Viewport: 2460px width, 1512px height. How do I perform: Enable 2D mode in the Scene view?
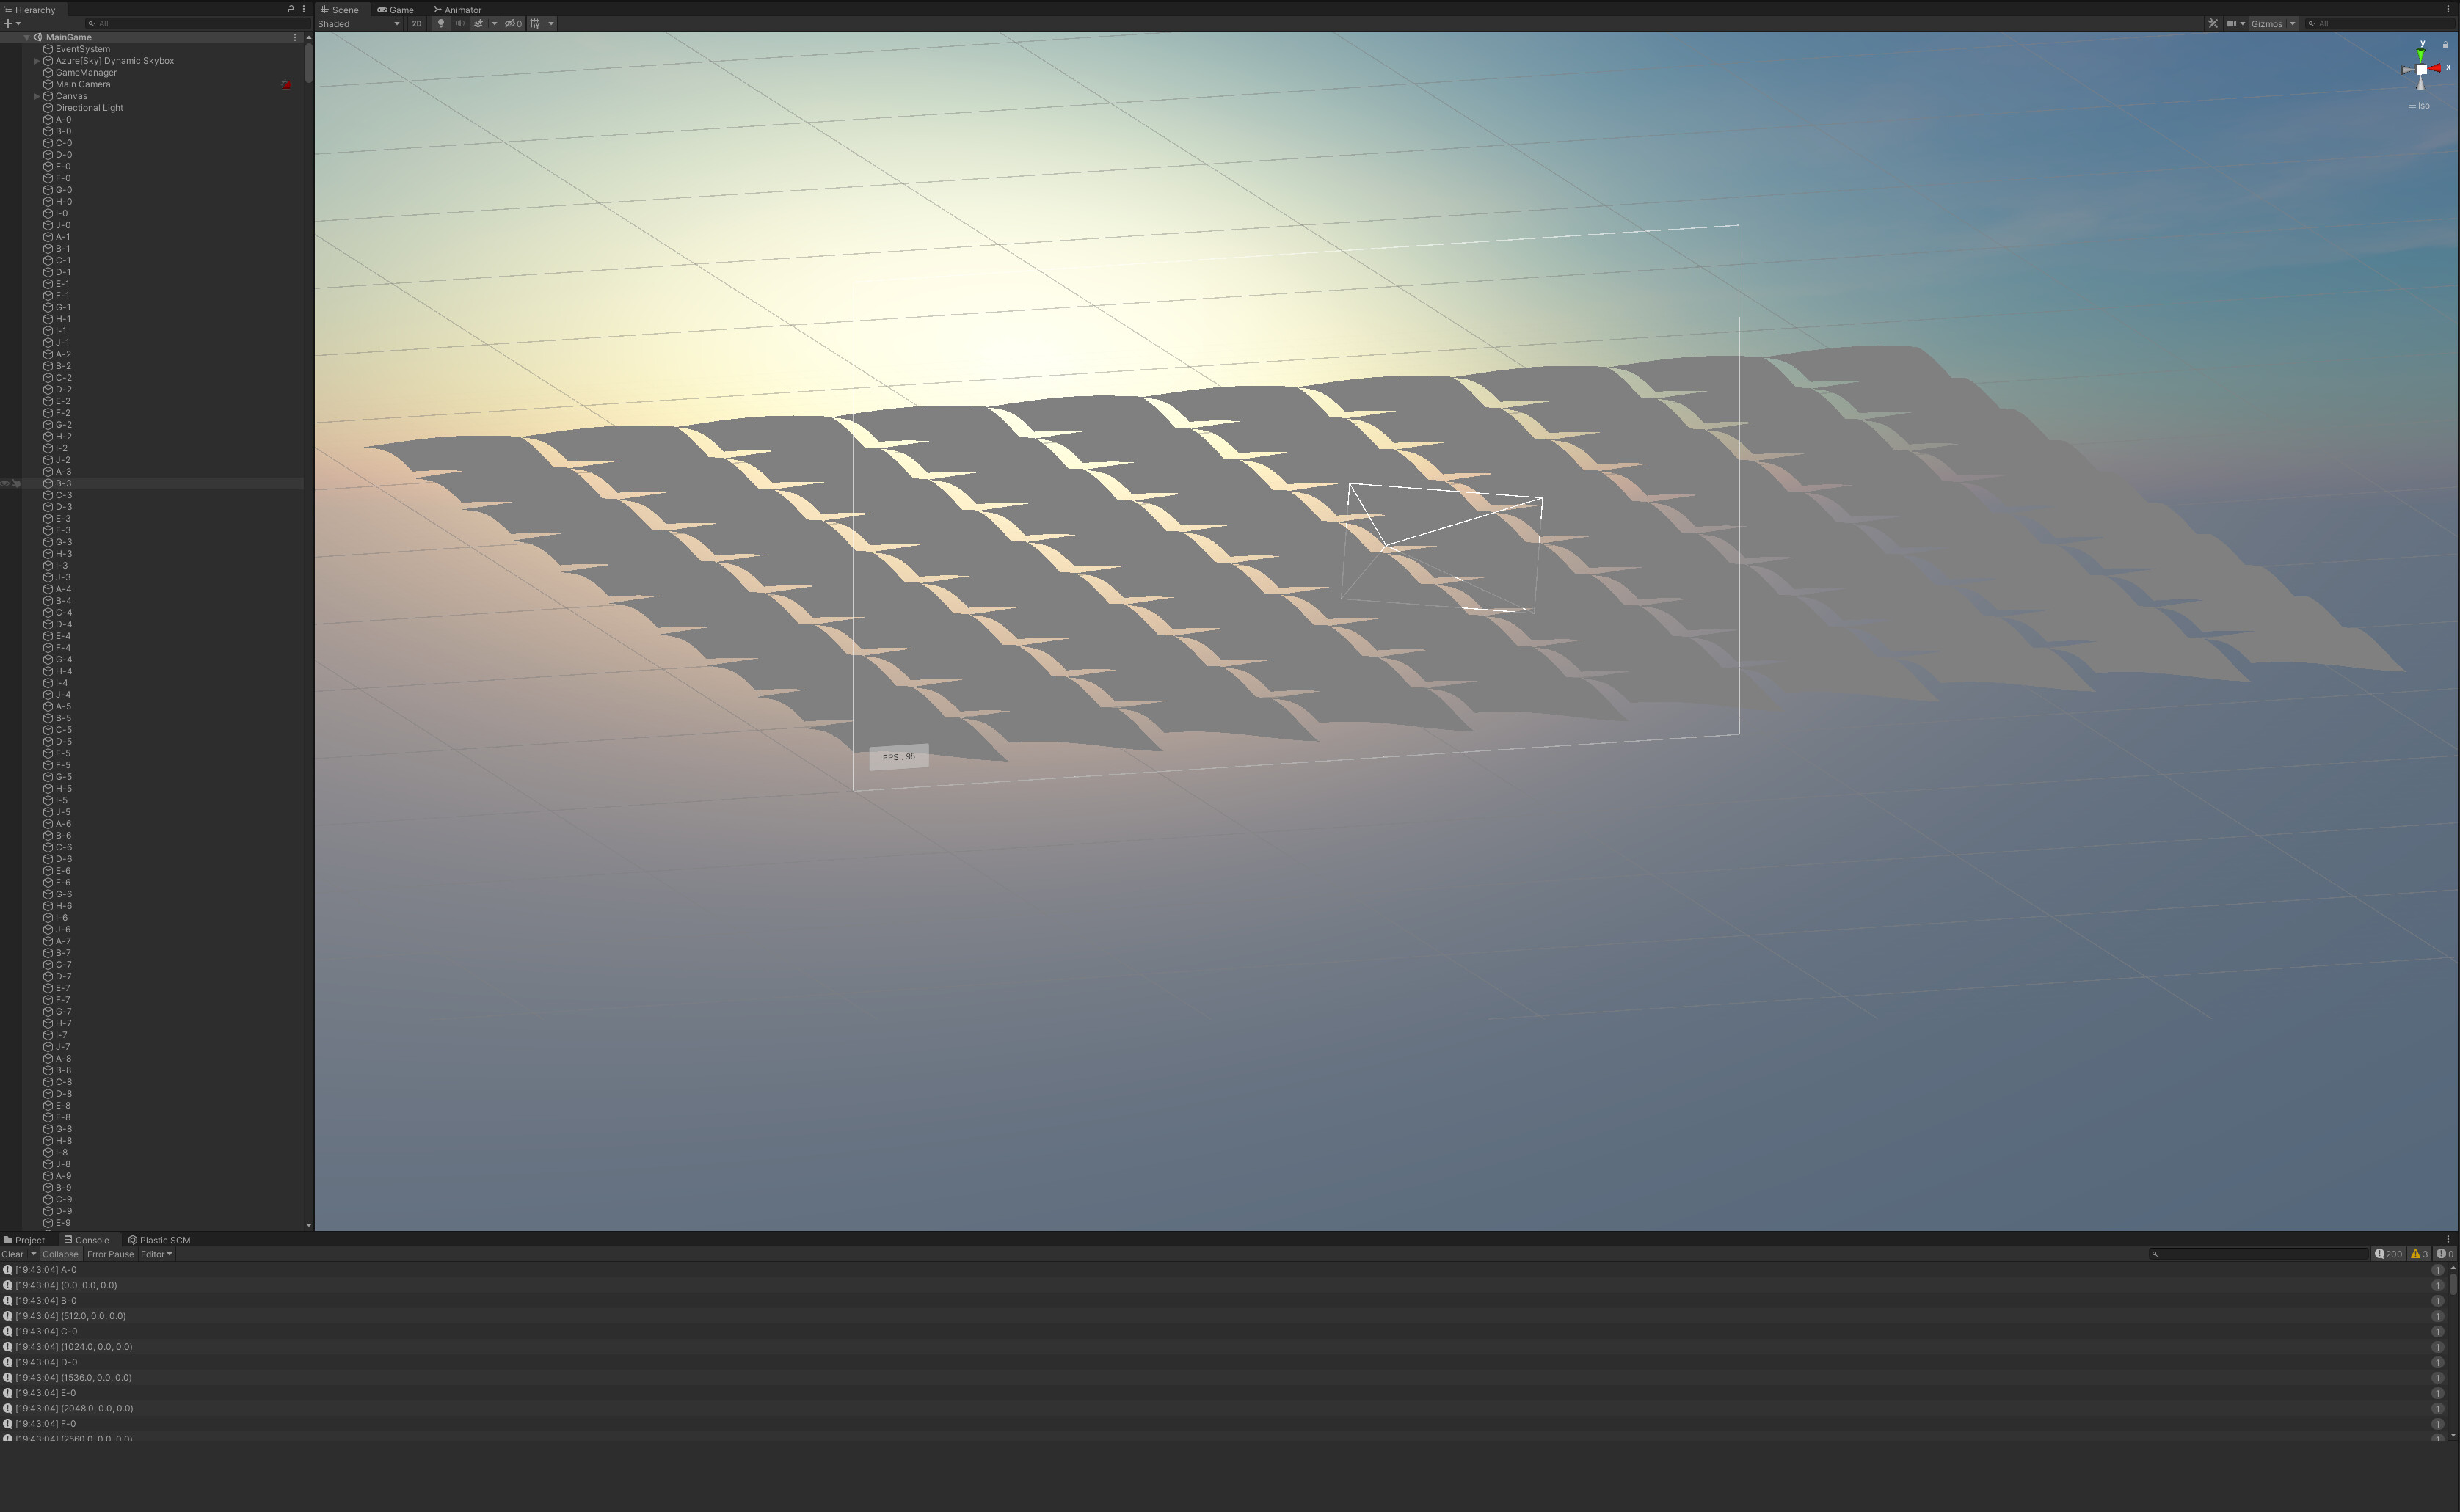coord(416,23)
